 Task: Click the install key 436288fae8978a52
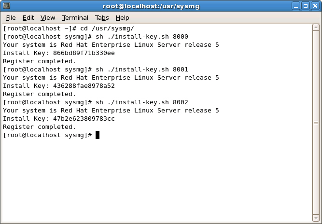84,86
